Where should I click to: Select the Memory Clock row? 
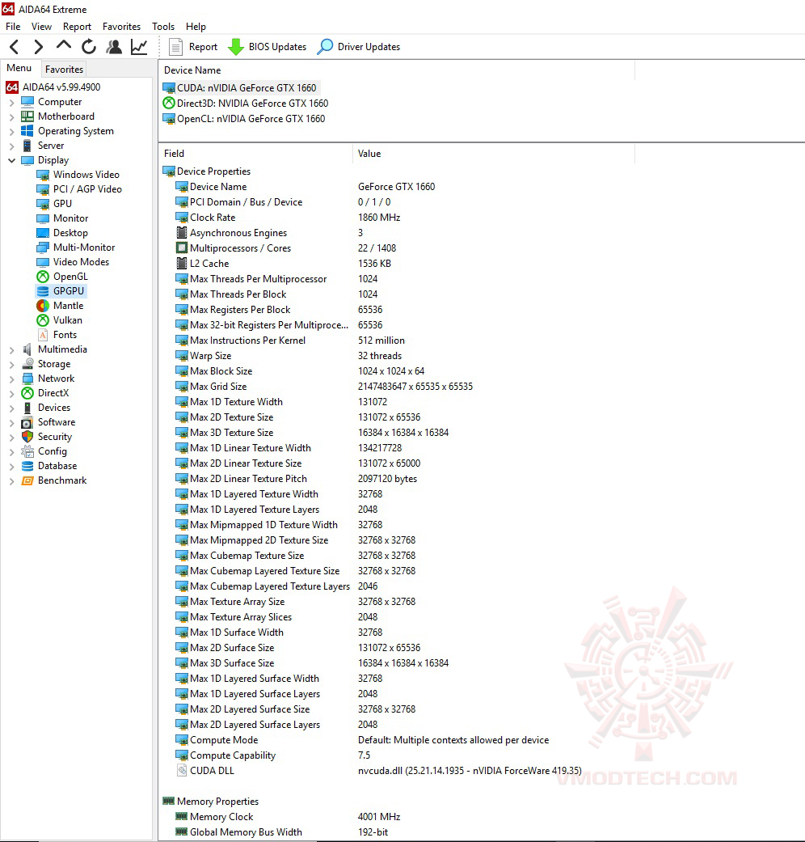(x=397, y=817)
